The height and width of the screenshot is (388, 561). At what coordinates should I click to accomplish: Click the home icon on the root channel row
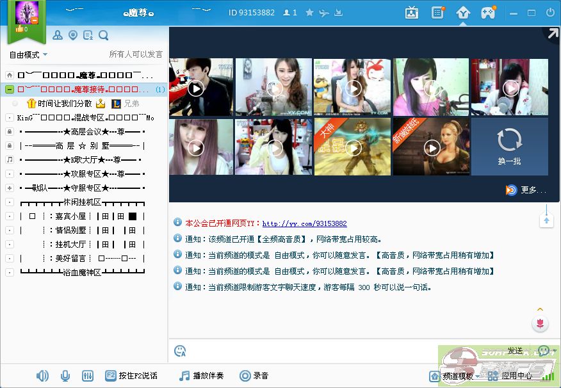click(10, 75)
